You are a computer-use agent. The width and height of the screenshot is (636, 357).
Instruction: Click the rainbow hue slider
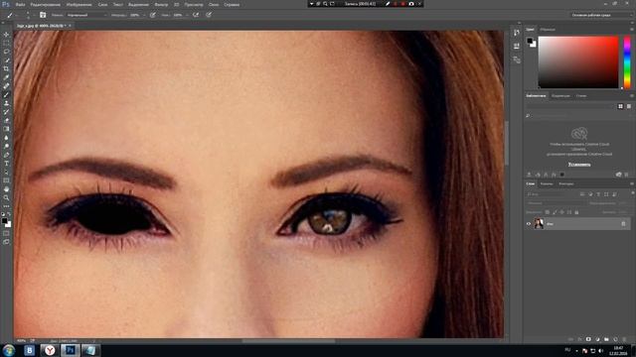627,61
